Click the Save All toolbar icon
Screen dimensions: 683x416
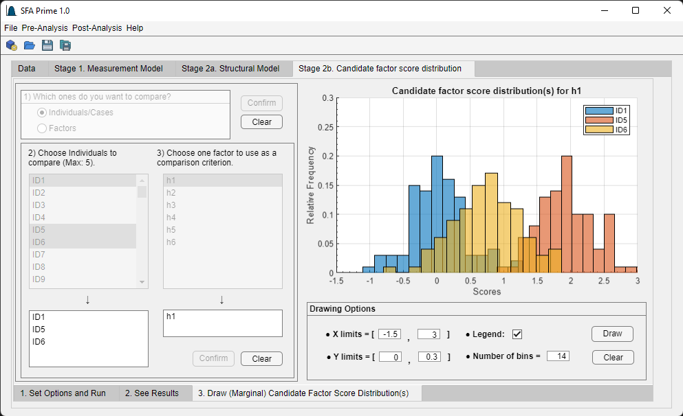click(x=65, y=45)
